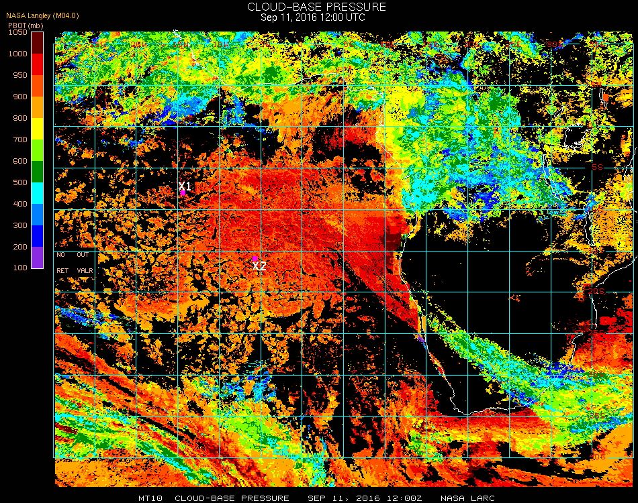Image resolution: width=638 pixels, height=503 pixels.
Task: Click the 'MT10' text in bottom caption
Action: (x=150, y=498)
